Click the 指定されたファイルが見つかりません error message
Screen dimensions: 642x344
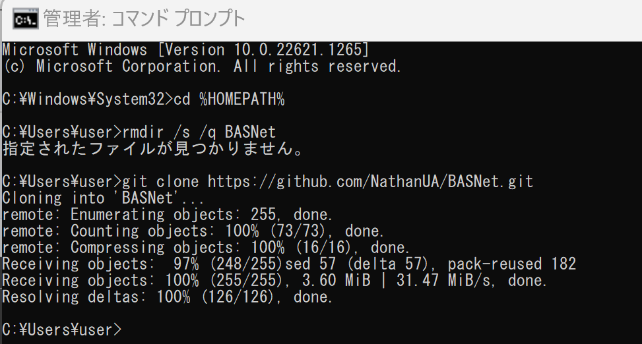coord(152,148)
